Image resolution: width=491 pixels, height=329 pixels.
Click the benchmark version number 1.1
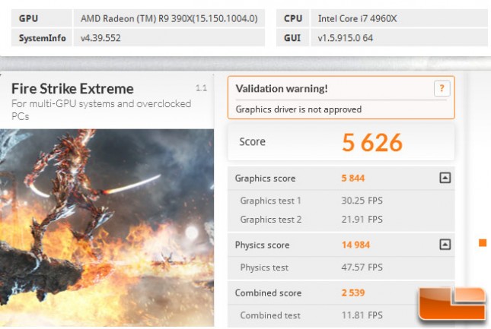(x=201, y=88)
